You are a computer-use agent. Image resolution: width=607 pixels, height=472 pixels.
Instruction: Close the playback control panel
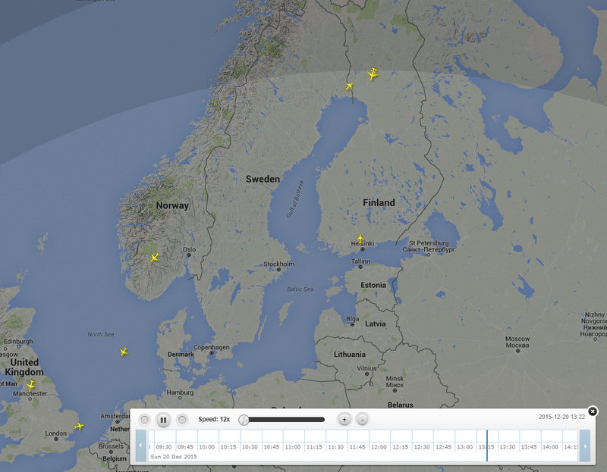tap(593, 411)
